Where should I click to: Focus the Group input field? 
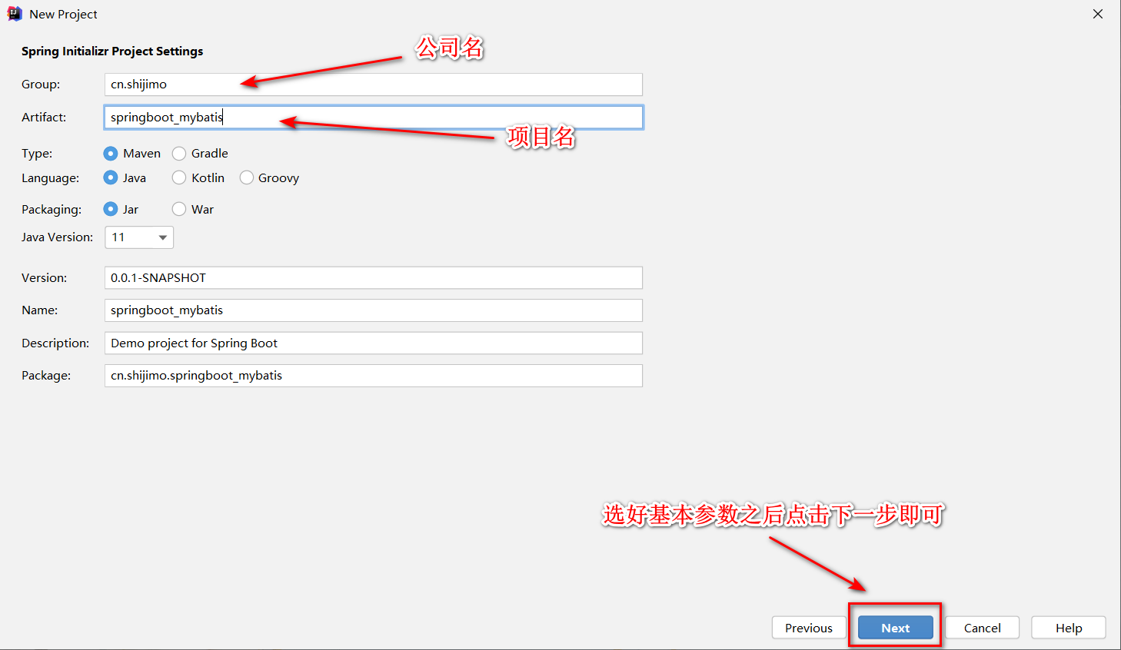374,85
